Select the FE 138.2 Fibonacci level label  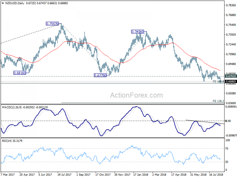218,101
